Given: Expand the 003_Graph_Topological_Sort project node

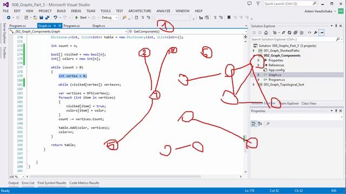Looking at the screenshot, I should [x=254, y=85].
